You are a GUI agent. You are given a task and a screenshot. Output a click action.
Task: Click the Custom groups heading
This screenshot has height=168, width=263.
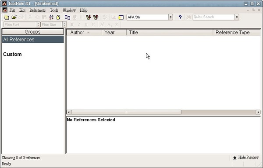(12, 54)
